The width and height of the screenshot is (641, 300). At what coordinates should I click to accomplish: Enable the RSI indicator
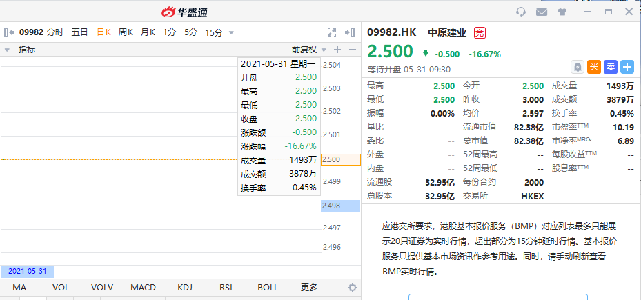point(226,288)
